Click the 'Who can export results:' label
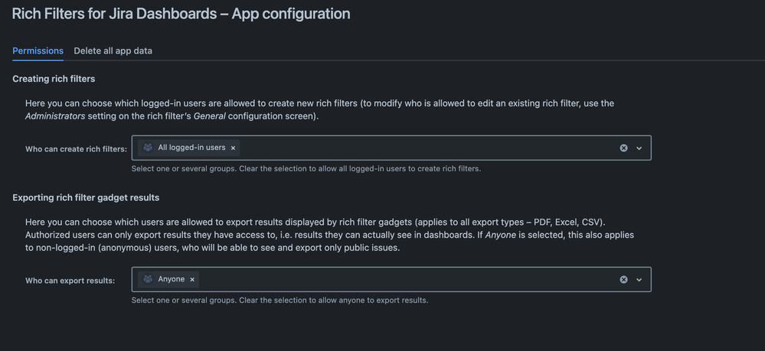This screenshot has height=351, width=765. (70, 281)
